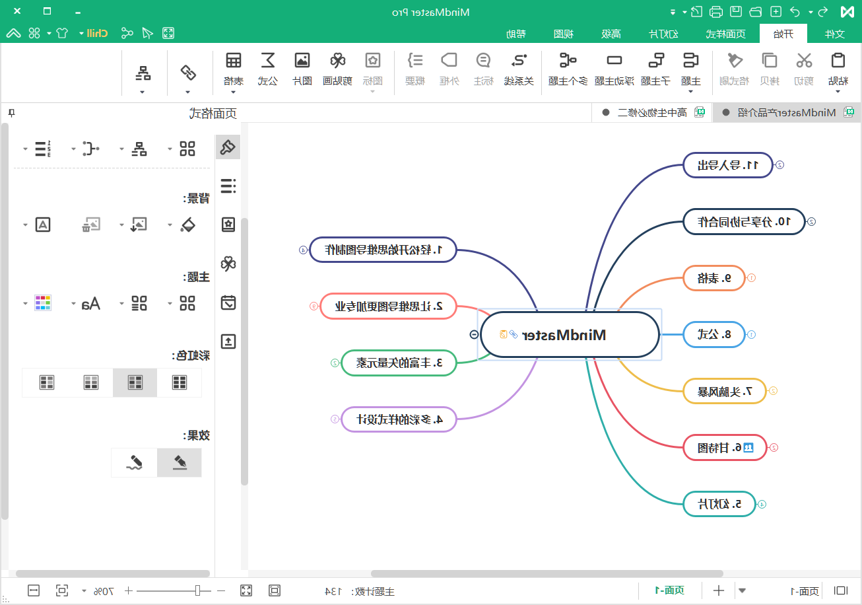862x605 pixels.
Task: Click the remove background image trash icon
Action: click(91, 225)
